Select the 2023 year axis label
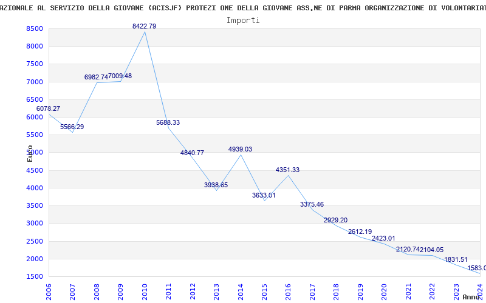Viewport: 486px width, 303px height. (457, 292)
